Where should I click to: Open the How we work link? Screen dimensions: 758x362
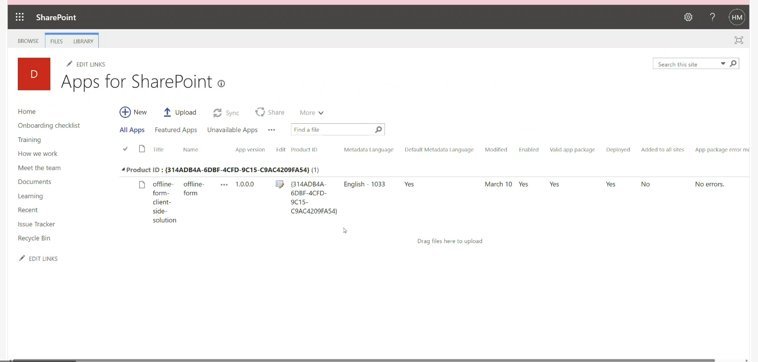click(x=38, y=154)
